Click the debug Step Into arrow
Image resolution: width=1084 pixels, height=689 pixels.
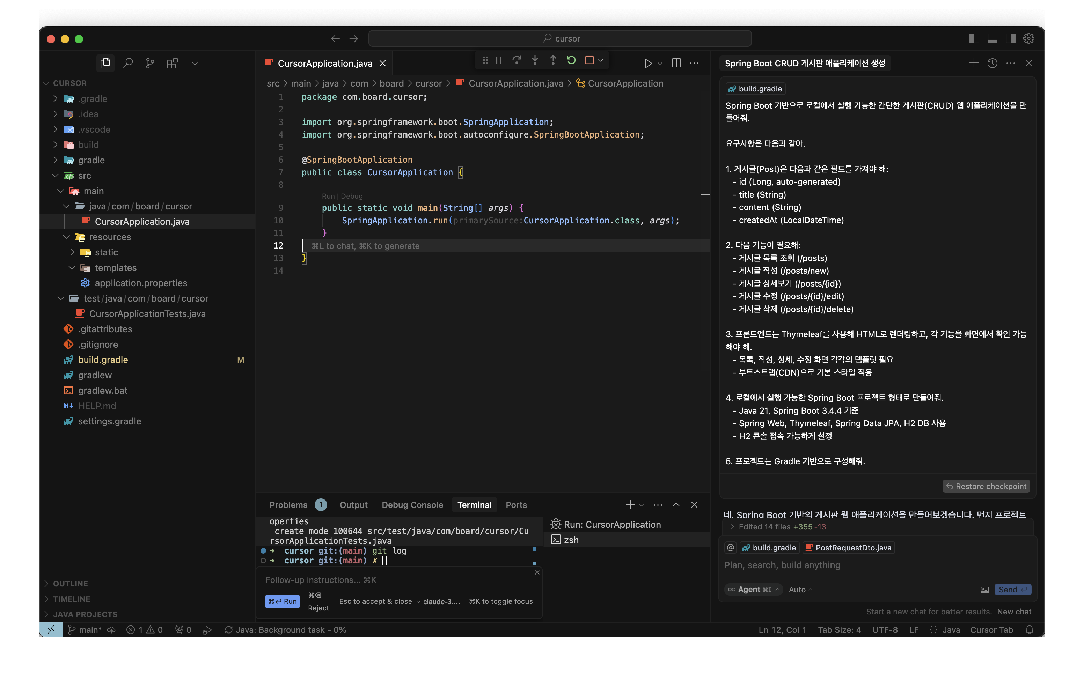(535, 60)
